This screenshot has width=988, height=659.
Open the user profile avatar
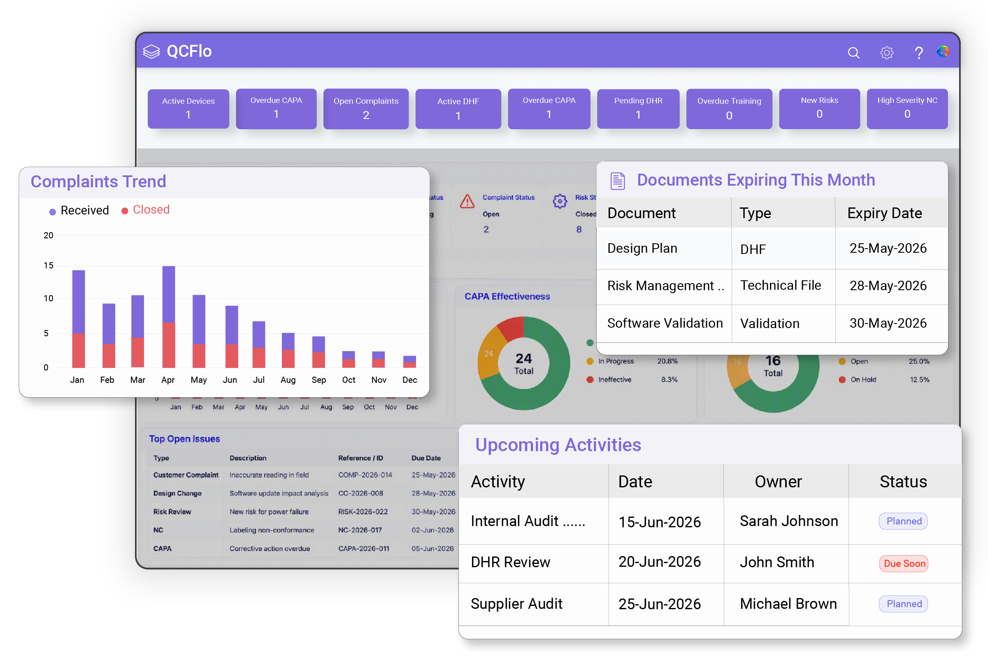click(943, 51)
